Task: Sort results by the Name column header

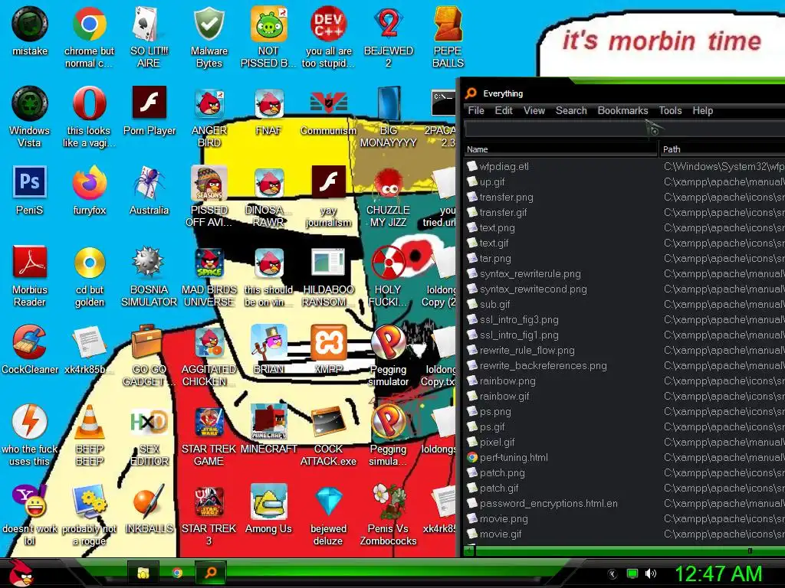Action: 560,149
